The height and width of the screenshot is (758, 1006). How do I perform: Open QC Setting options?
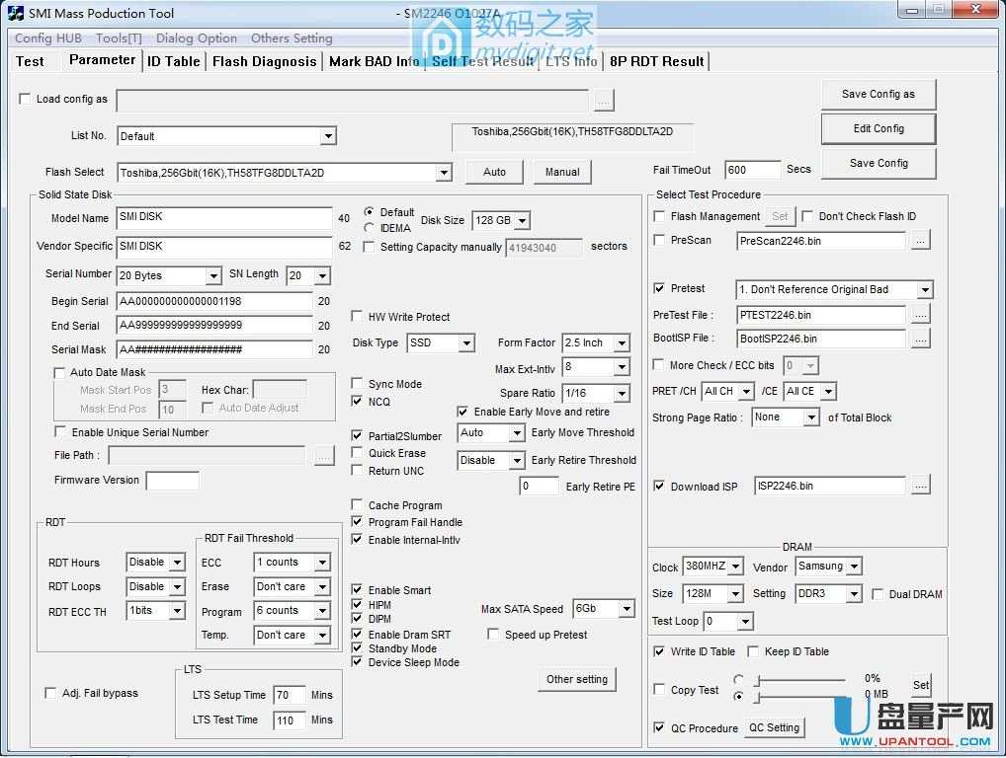774,727
